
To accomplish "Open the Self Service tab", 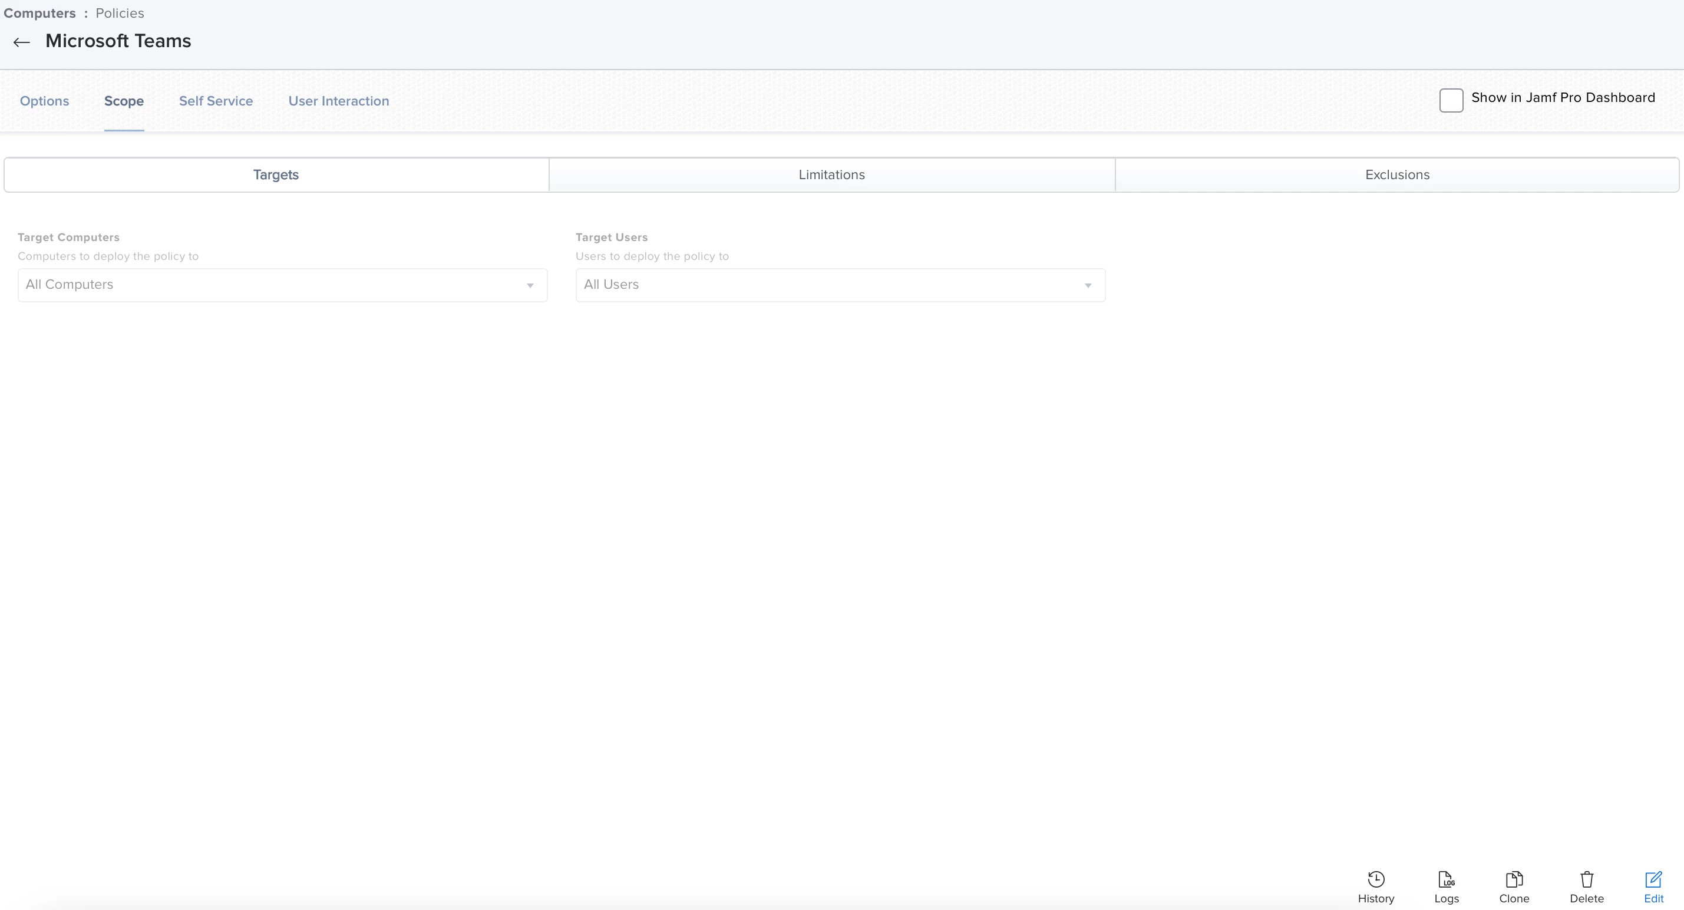I will (x=216, y=101).
